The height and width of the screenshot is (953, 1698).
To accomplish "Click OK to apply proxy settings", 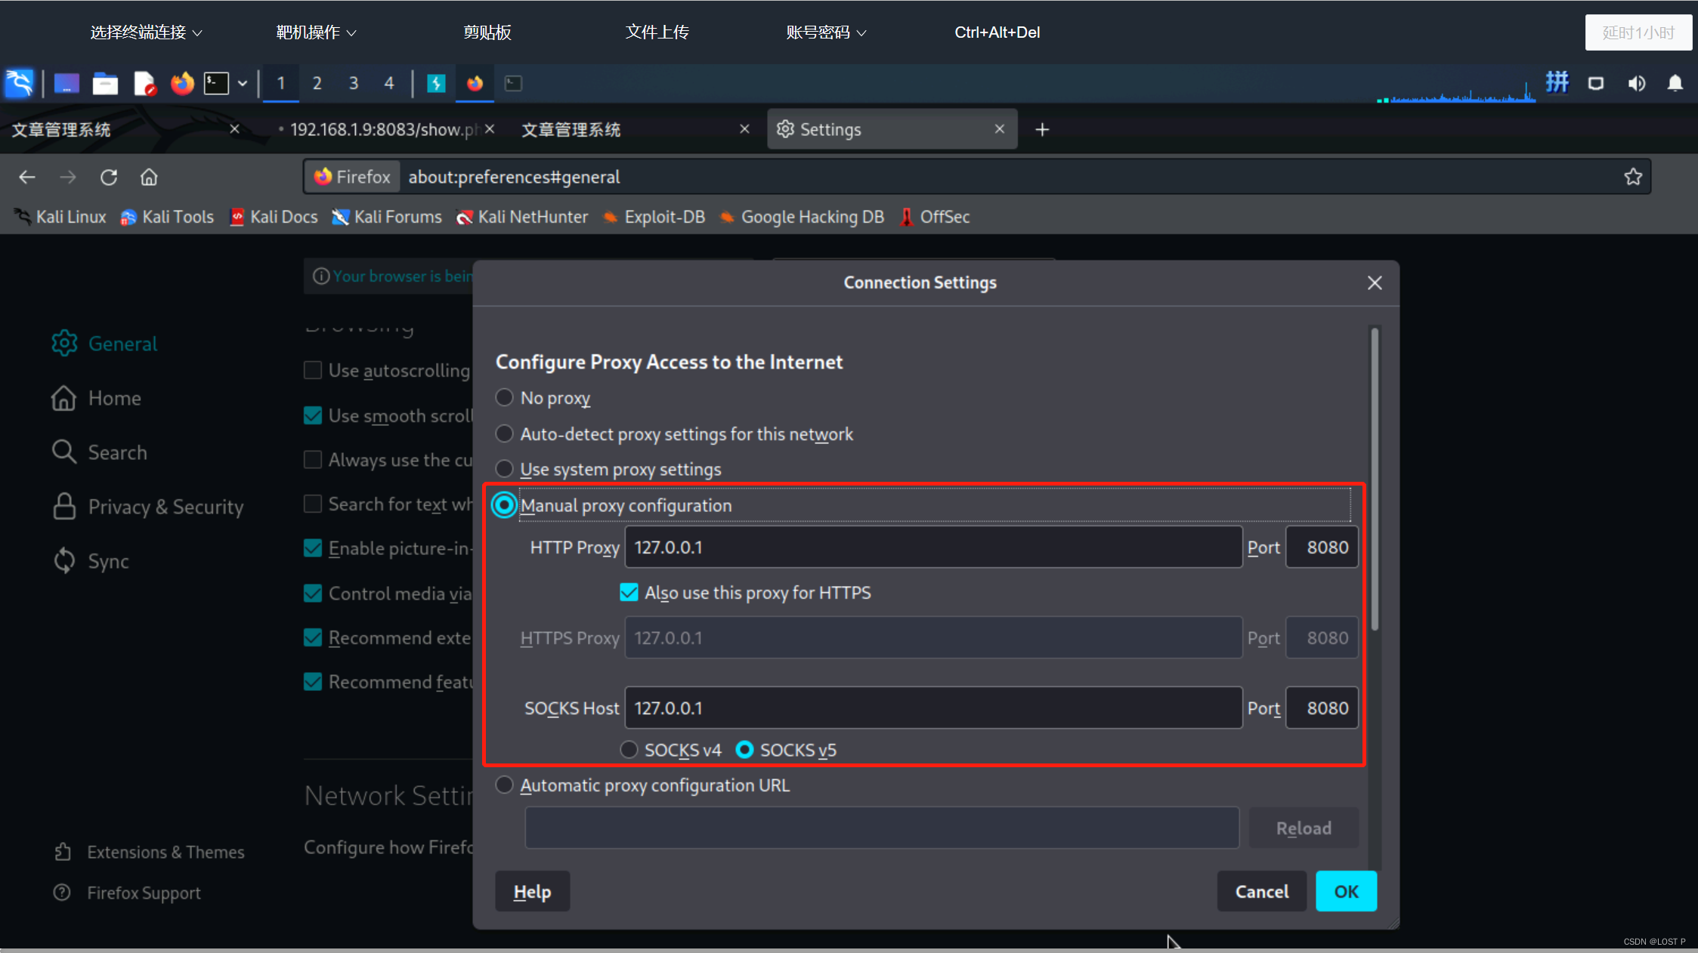I will tap(1345, 891).
